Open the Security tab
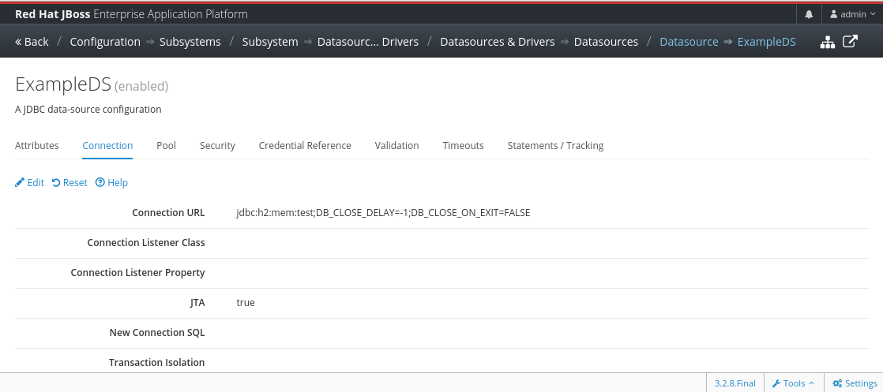The height and width of the screenshot is (392, 883). [217, 145]
